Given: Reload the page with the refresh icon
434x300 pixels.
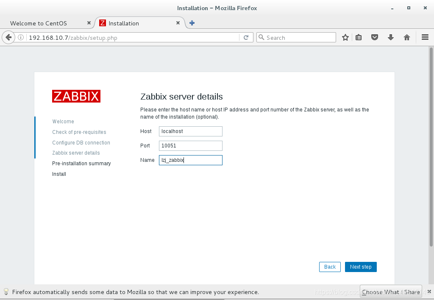Looking at the screenshot, I should pos(246,37).
